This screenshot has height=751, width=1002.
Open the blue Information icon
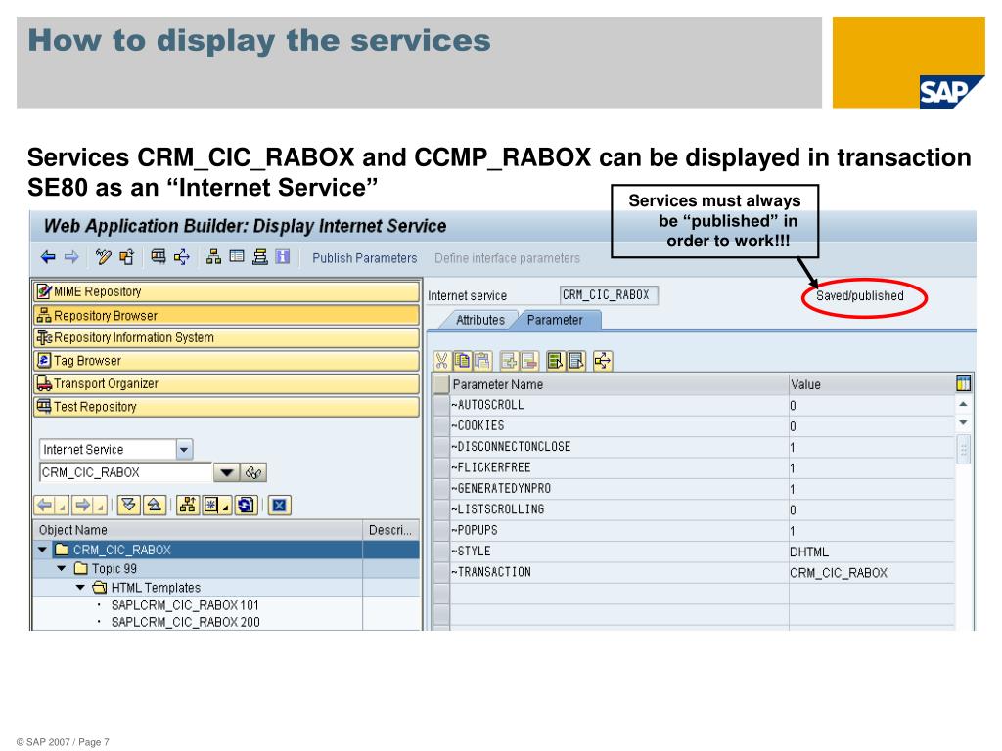(x=283, y=257)
